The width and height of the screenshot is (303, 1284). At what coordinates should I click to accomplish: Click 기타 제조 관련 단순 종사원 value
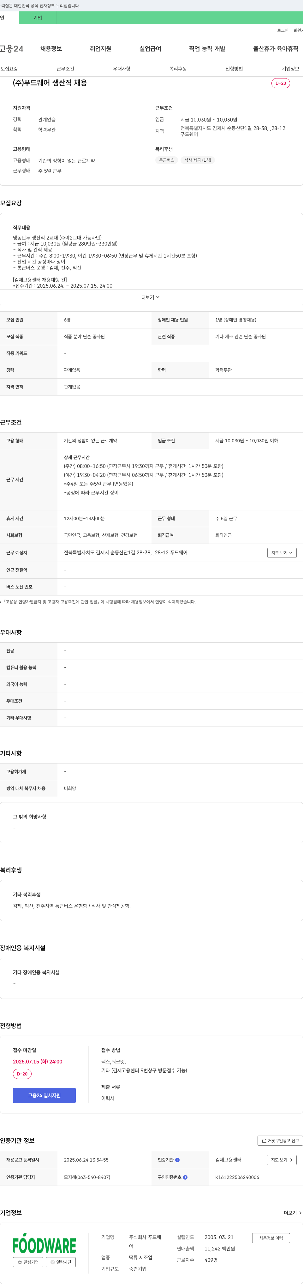(240, 336)
